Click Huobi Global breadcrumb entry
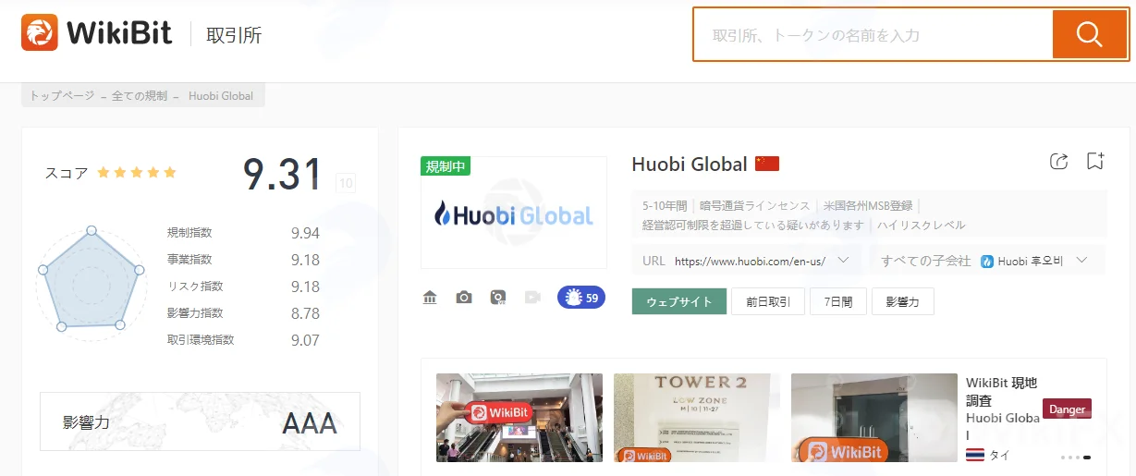 [221, 96]
